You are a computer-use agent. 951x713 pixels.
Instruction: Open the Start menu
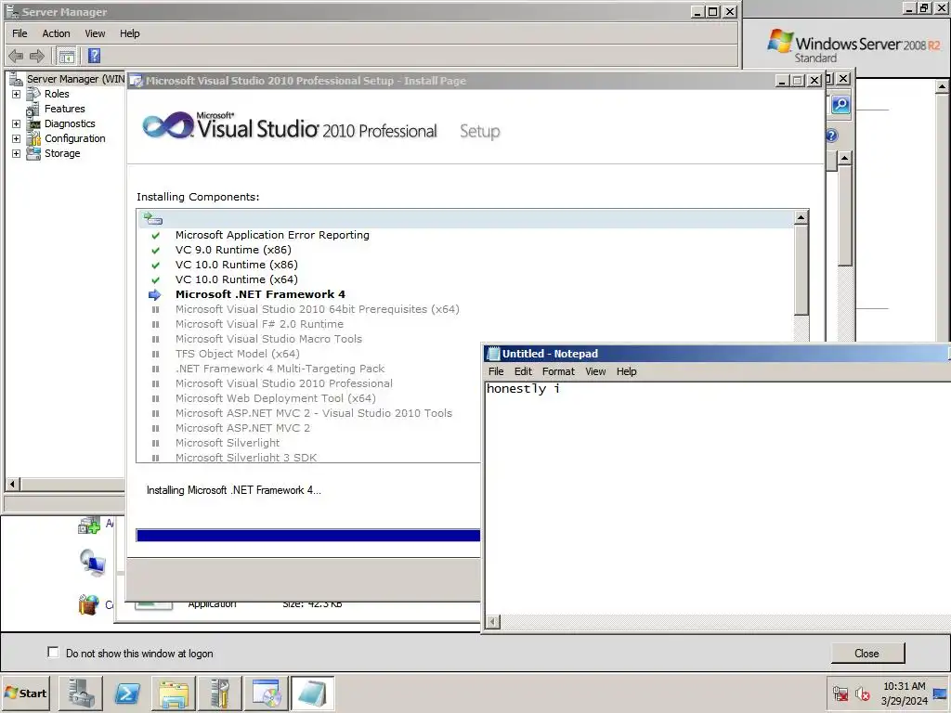click(25, 693)
